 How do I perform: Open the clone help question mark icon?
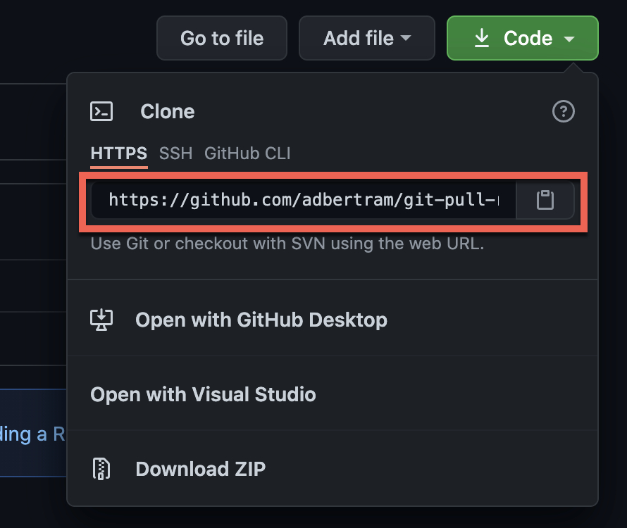pyautogui.click(x=564, y=111)
